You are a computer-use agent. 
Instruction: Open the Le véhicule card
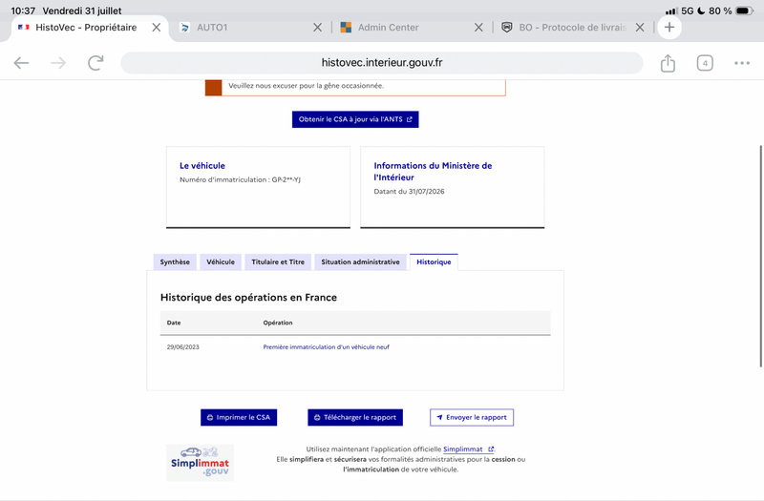258,187
